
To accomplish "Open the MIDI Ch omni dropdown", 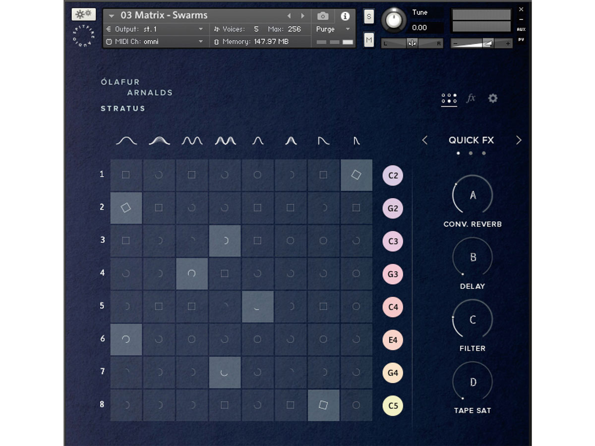I will click(156, 42).
